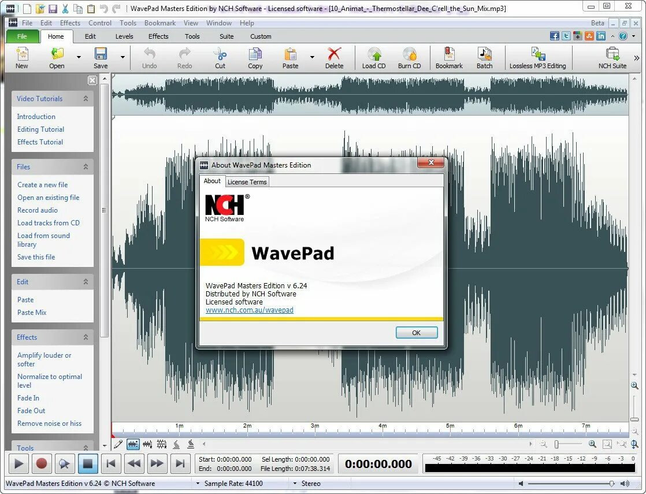Add a Bookmark from the toolbar
Viewport: 646px width, 494px height.
coord(449,58)
